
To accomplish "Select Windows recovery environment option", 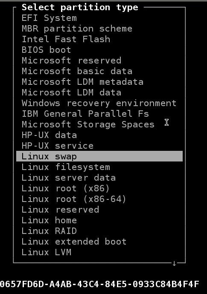I will coord(99,103).
